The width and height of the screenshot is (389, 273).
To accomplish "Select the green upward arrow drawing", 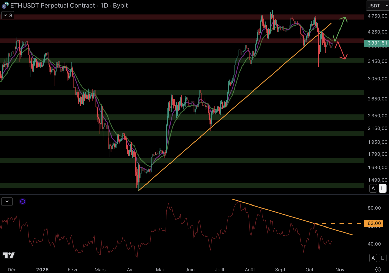I will point(340,28).
